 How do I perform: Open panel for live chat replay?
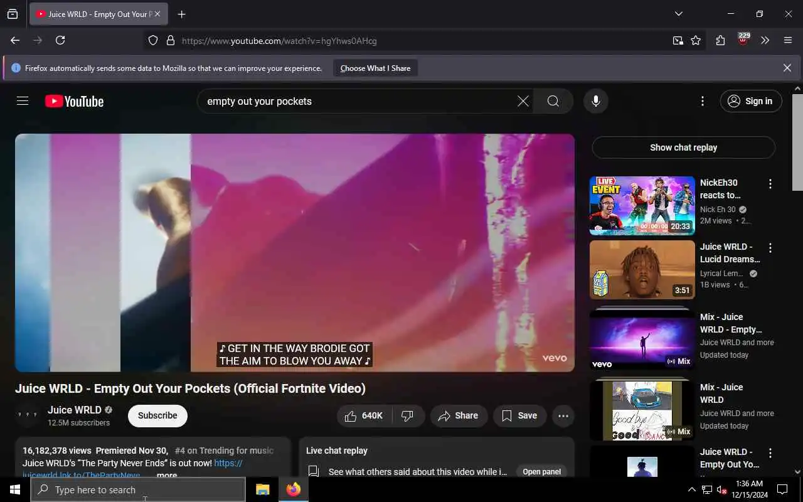click(x=541, y=472)
